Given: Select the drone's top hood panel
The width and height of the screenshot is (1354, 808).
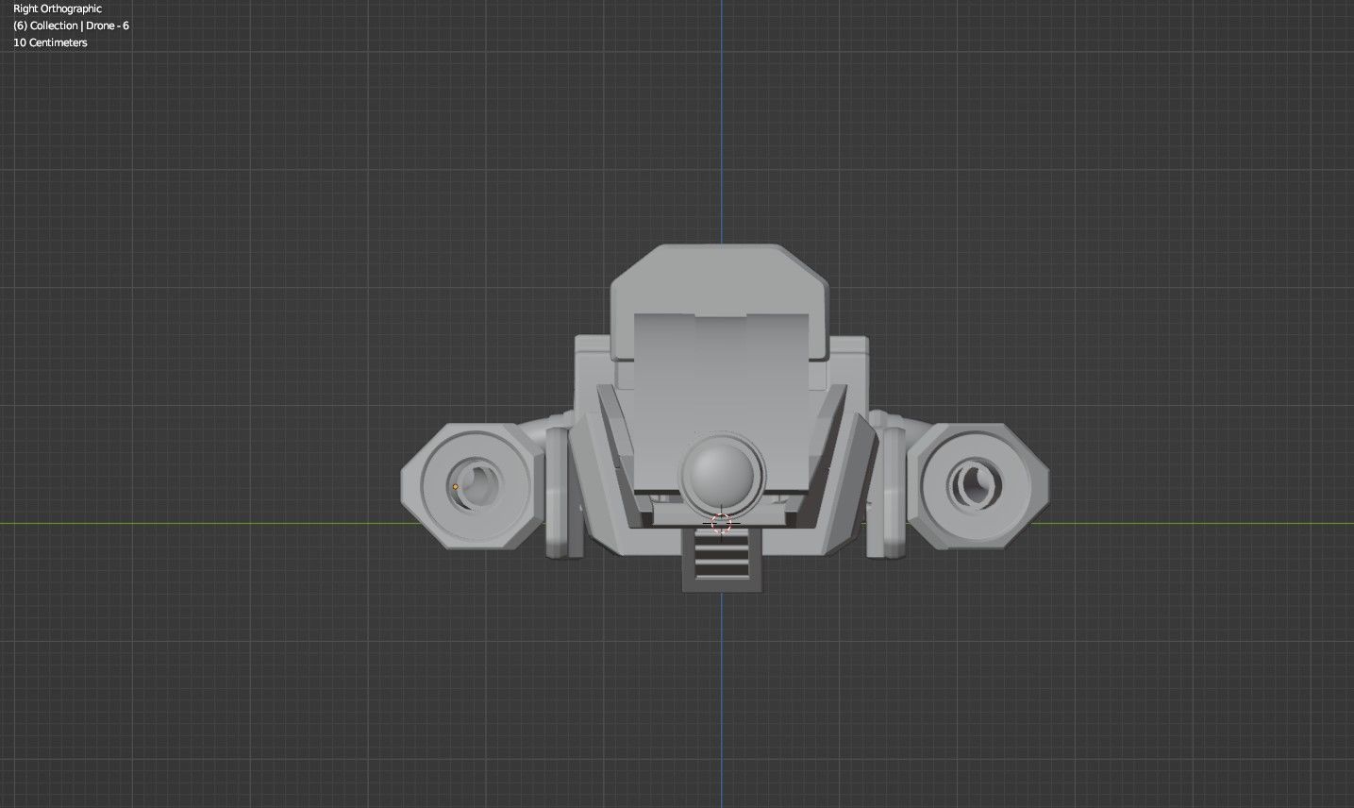Looking at the screenshot, I should tap(722, 302).
